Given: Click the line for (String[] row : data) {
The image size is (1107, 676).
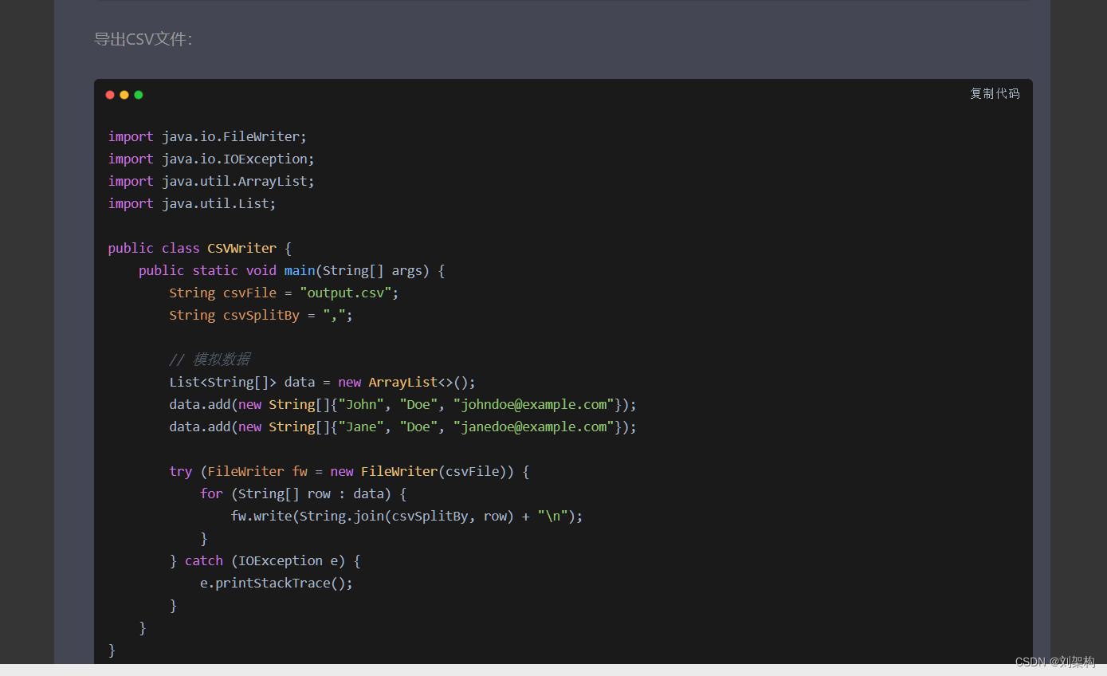Looking at the screenshot, I should click(304, 493).
